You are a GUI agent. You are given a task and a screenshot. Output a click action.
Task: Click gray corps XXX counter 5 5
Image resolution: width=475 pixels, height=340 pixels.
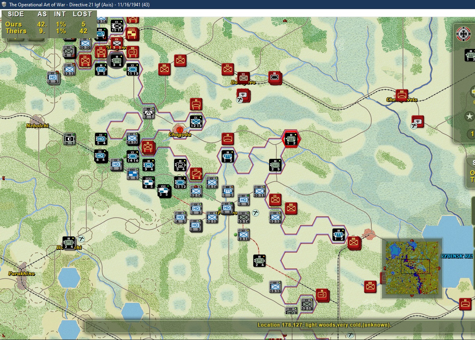133,174
